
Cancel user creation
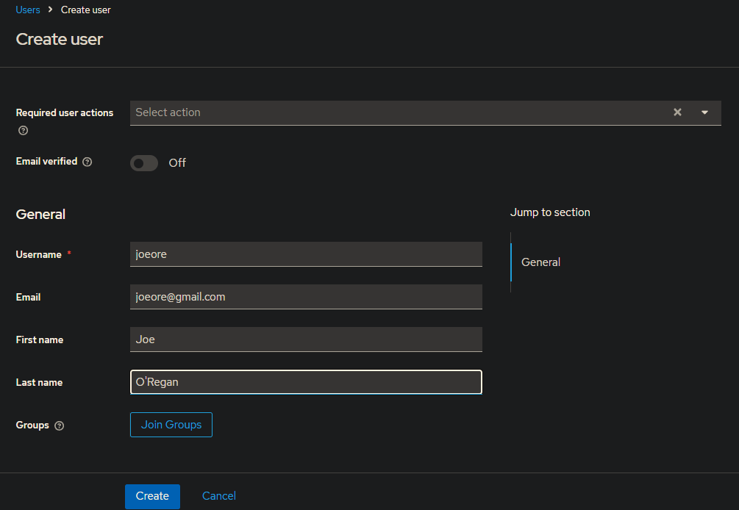click(x=218, y=496)
